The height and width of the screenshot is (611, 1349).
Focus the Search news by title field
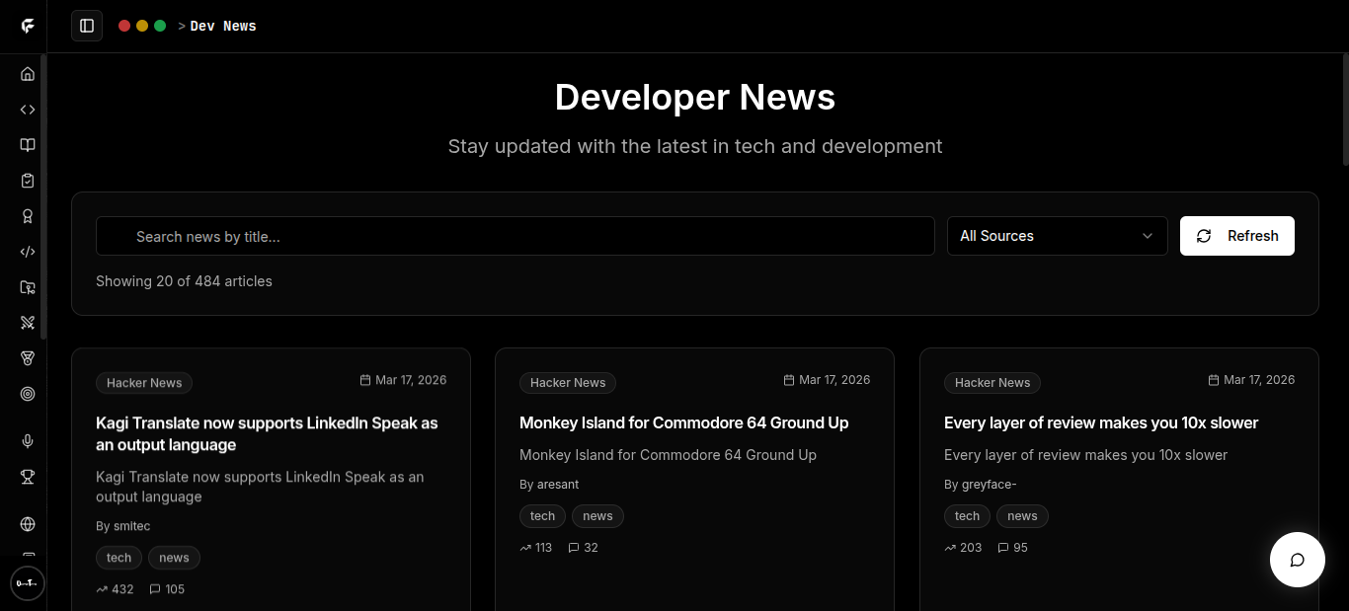[516, 236]
